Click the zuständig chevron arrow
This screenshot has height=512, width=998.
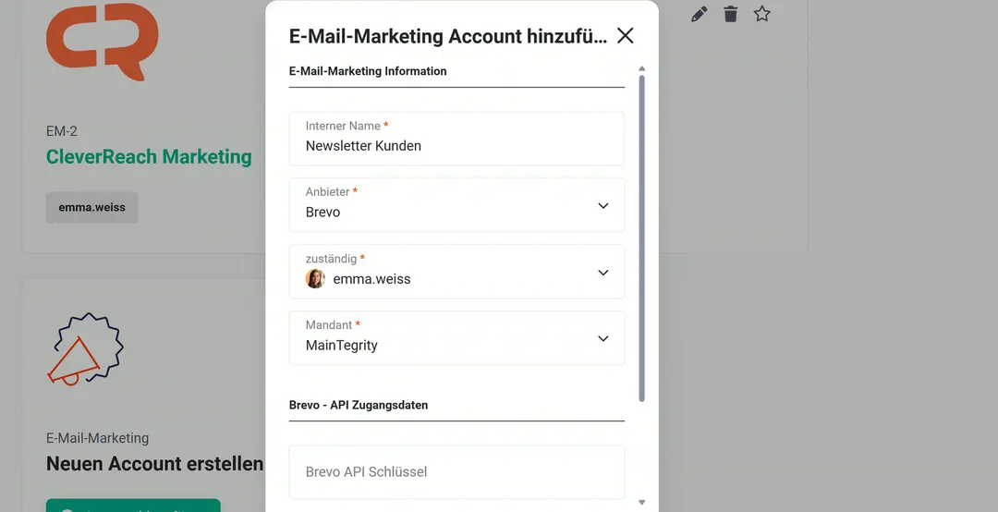pyautogui.click(x=602, y=273)
